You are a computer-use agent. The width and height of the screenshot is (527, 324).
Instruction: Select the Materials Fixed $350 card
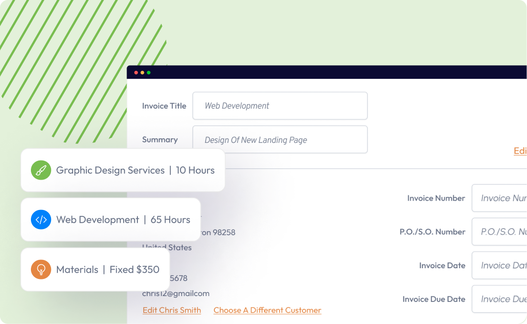click(x=96, y=269)
